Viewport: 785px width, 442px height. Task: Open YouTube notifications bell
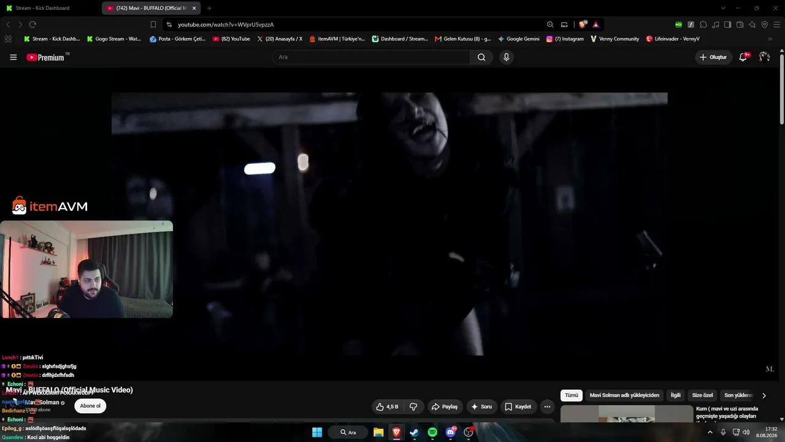pyautogui.click(x=743, y=57)
